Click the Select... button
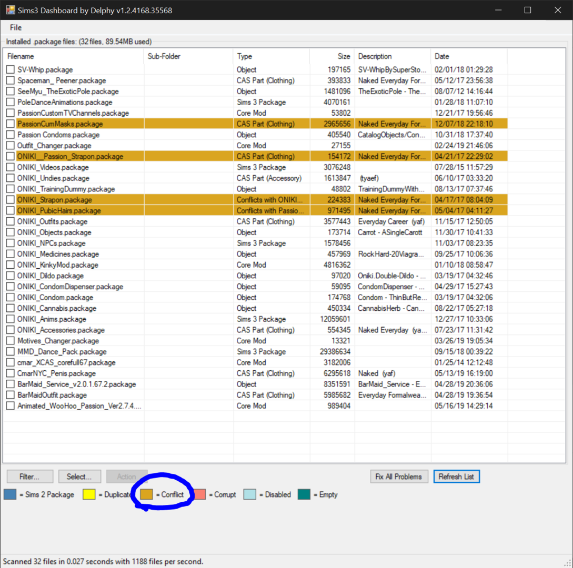573x568 pixels. [79, 476]
